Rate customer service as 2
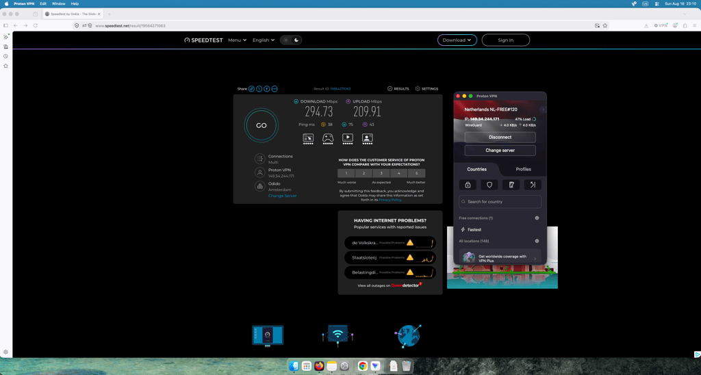 tap(364, 173)
